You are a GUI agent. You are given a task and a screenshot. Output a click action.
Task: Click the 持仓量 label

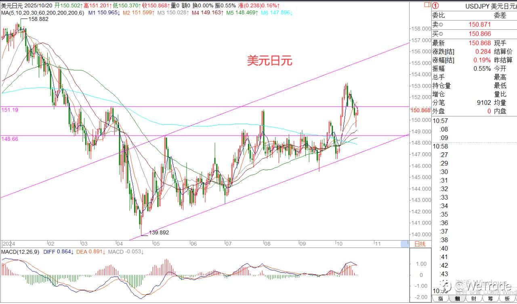coord(441,85)
